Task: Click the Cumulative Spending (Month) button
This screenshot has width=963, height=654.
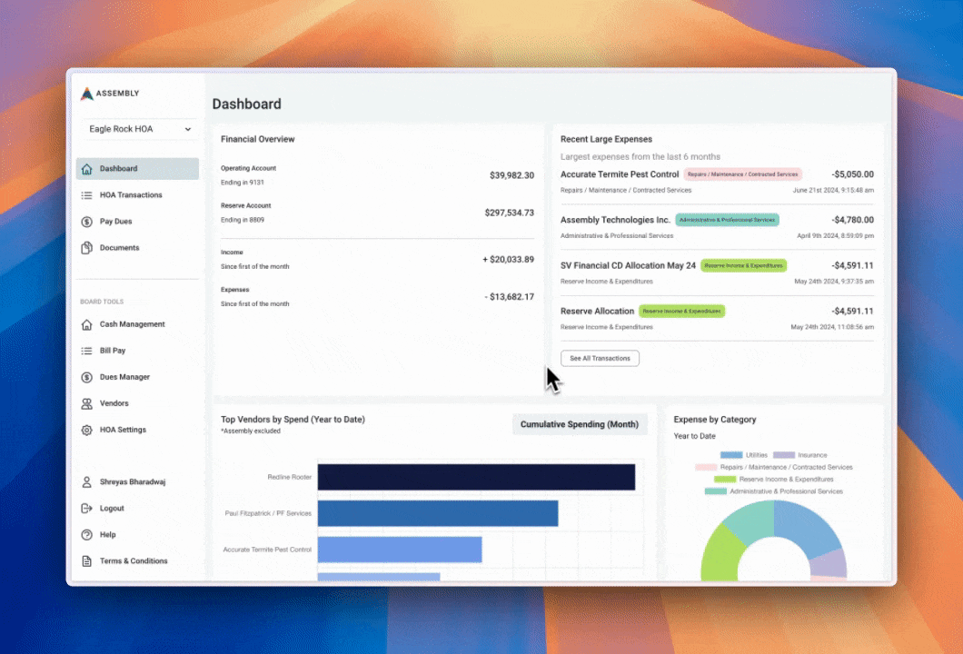Action: (x=580, y=424)
